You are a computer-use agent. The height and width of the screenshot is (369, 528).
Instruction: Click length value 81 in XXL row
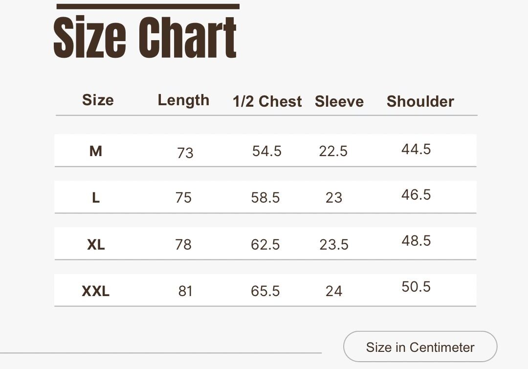185,291
